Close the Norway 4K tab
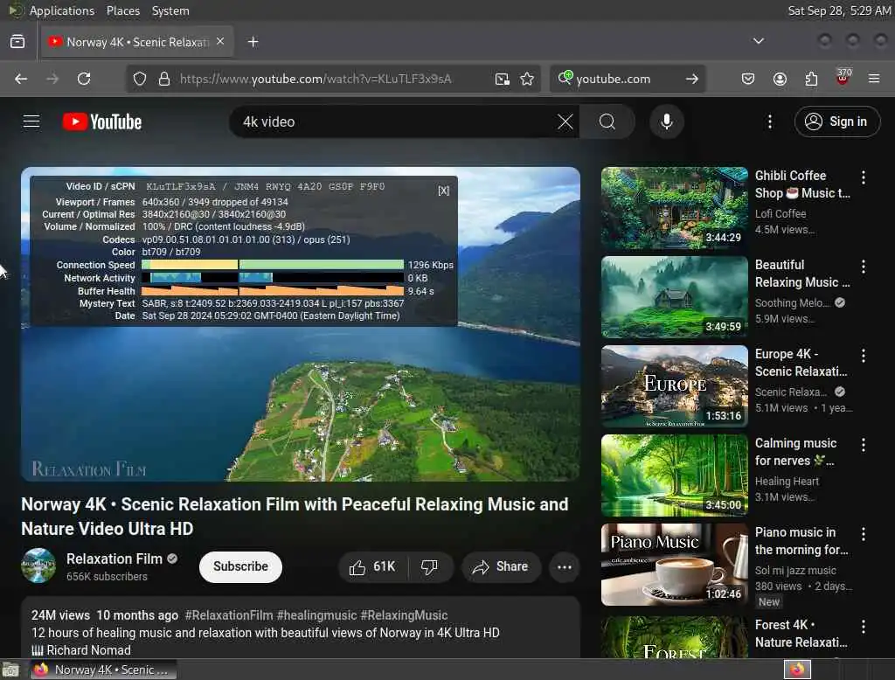Screen dimensions: 895x680 220,41
